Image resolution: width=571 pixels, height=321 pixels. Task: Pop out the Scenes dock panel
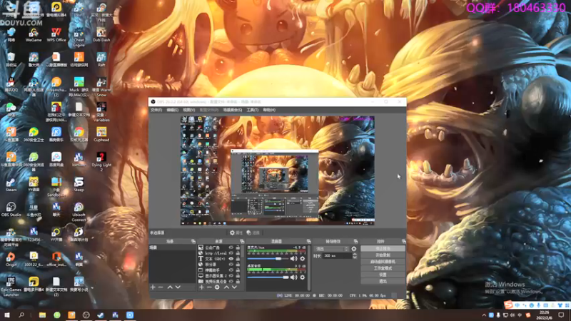click(193, 241)
